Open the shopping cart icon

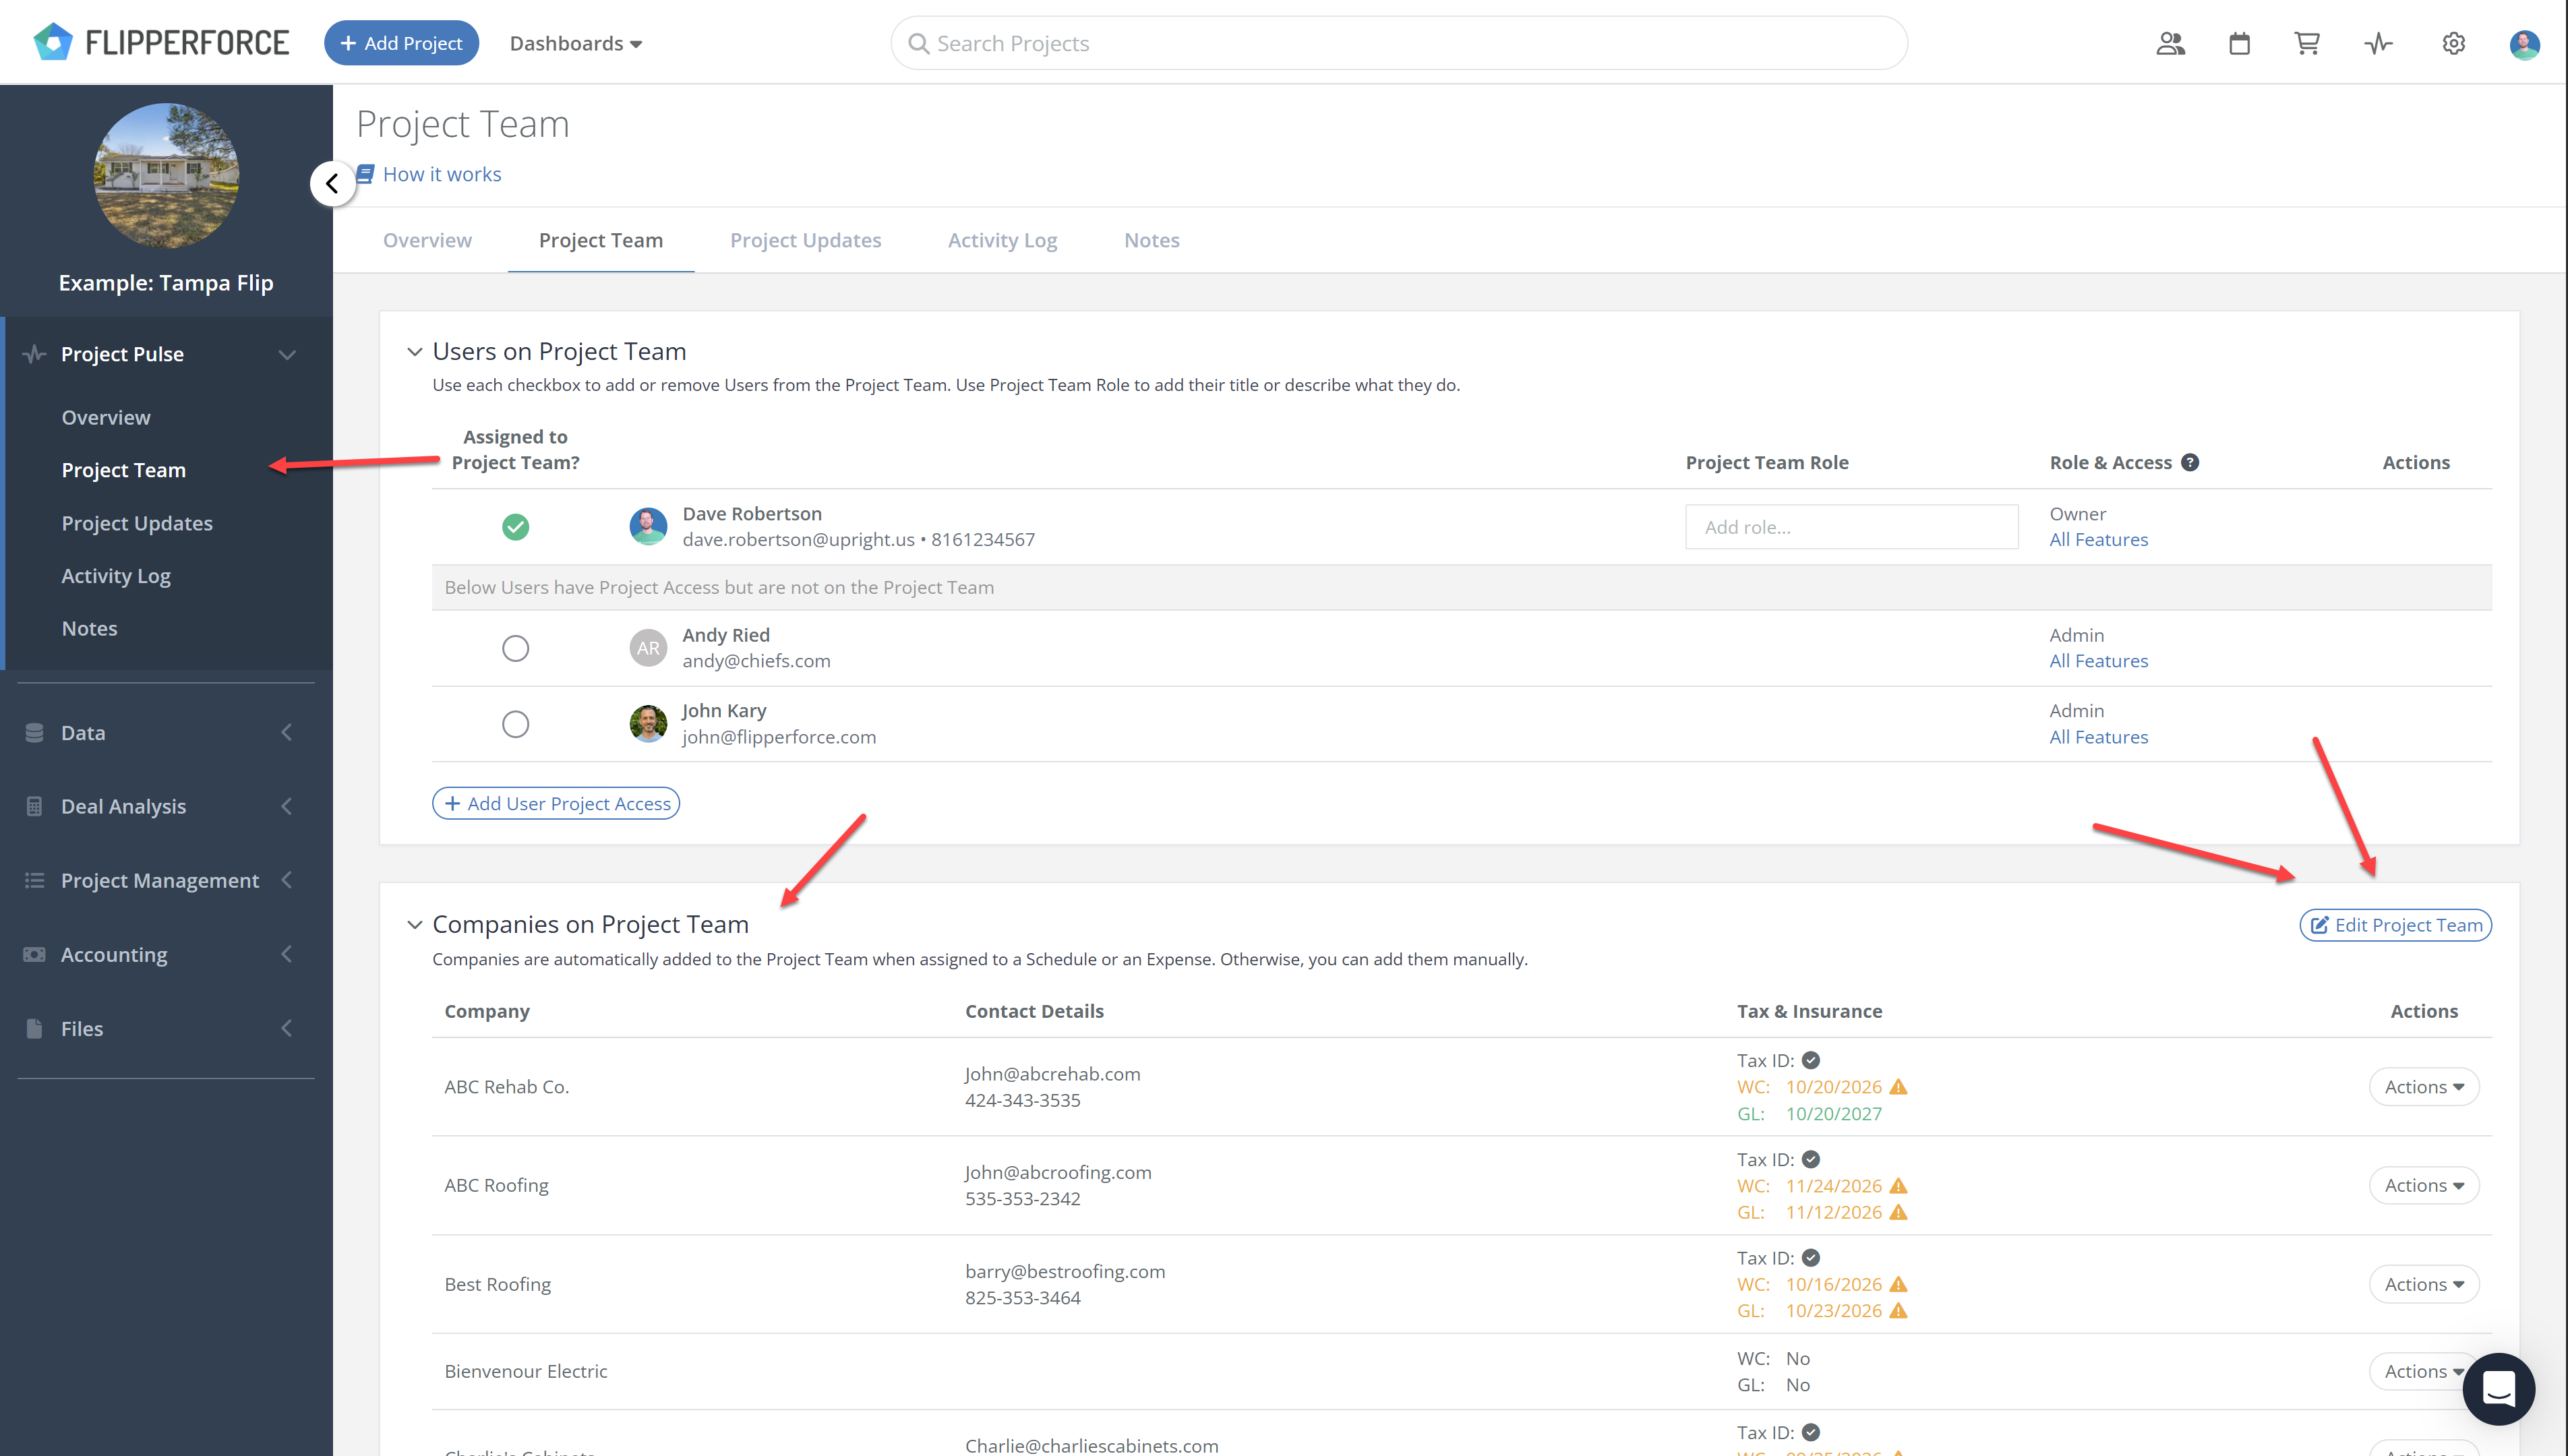tap(2307, 43)
